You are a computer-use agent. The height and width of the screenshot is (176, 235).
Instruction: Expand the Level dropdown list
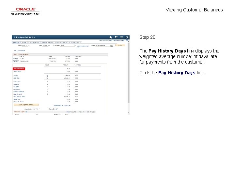click(x=112, y=46)
